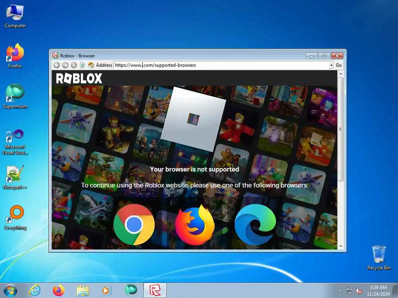Click the page scrollbar up arrow
Screen dimensions: 398x298
340,73
